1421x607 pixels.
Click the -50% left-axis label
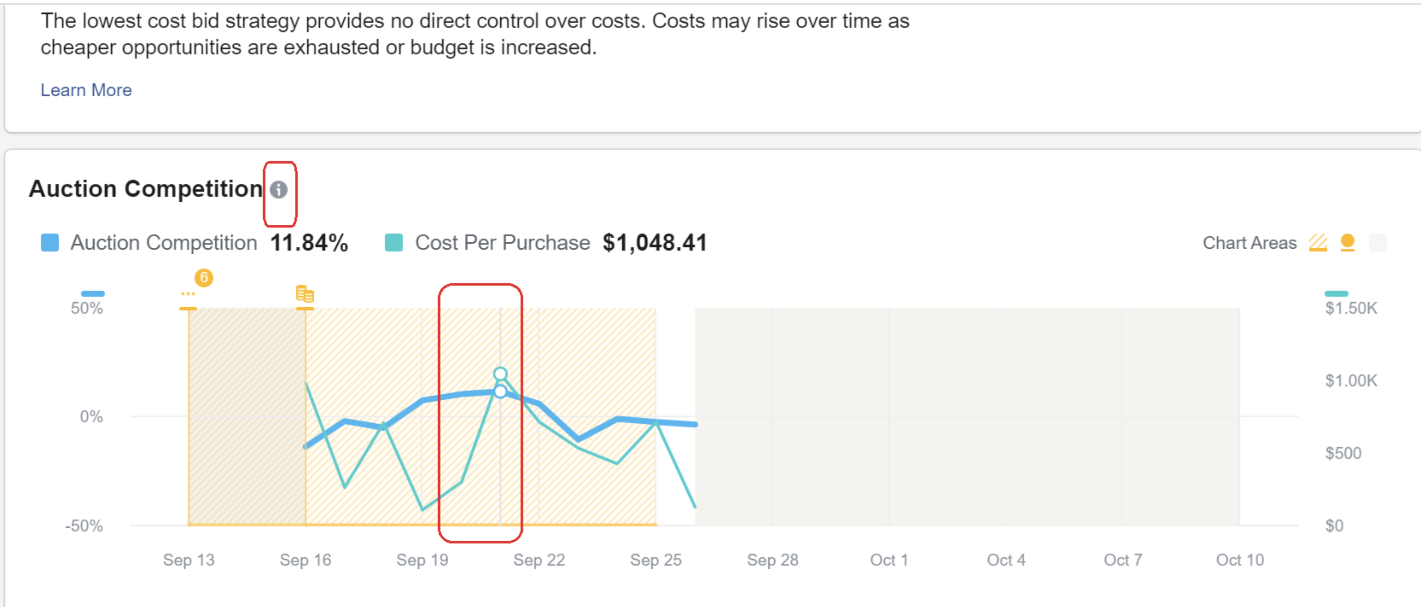84,526
